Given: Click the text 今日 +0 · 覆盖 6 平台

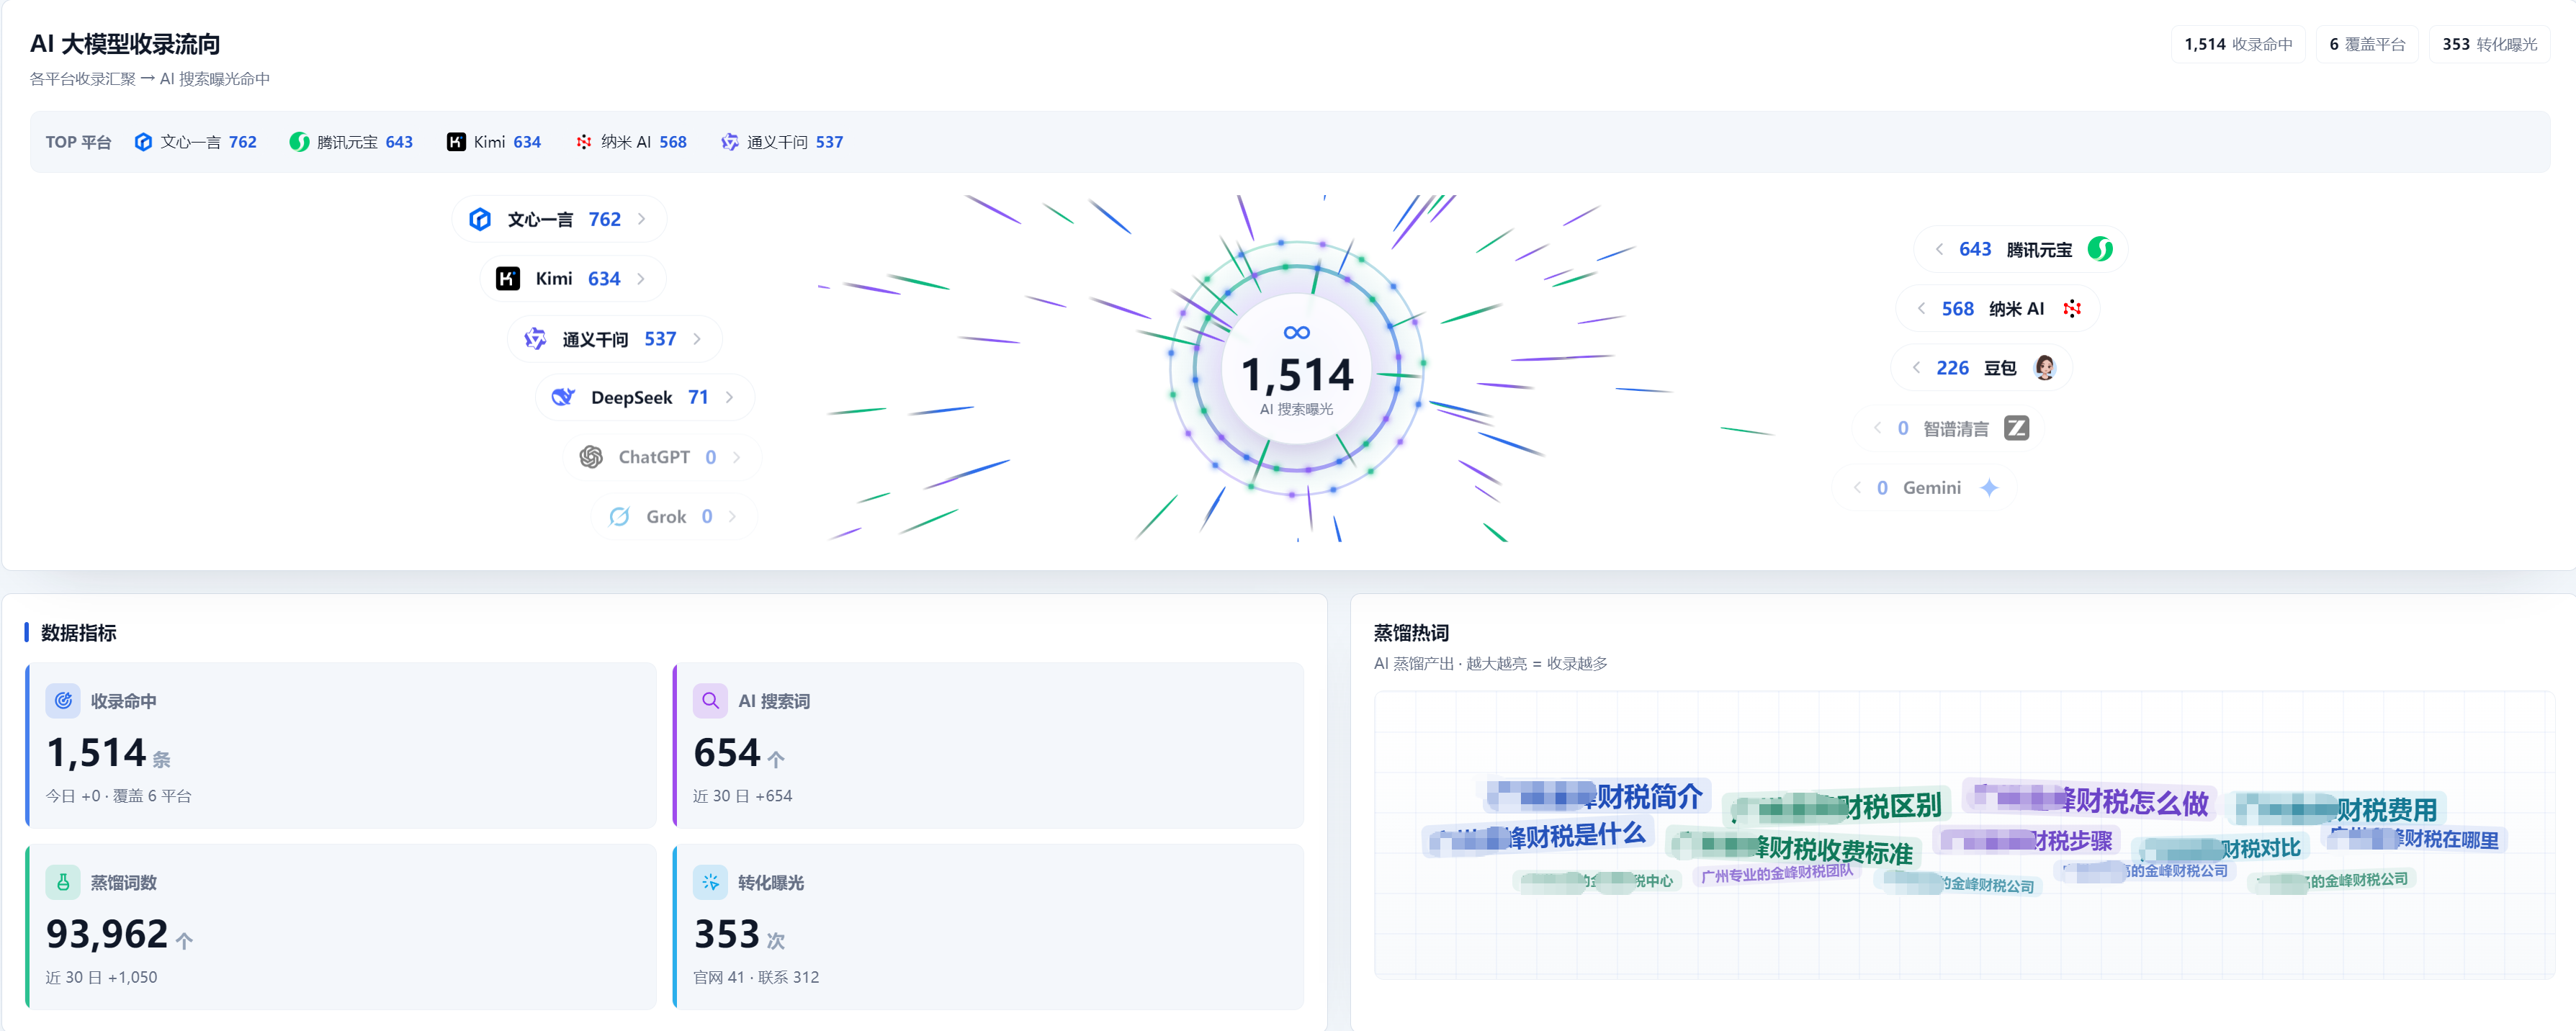Looking at the screenshot, I should (118, 796).
